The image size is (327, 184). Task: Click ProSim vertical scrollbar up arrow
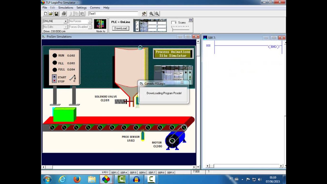tap(198, 41)
